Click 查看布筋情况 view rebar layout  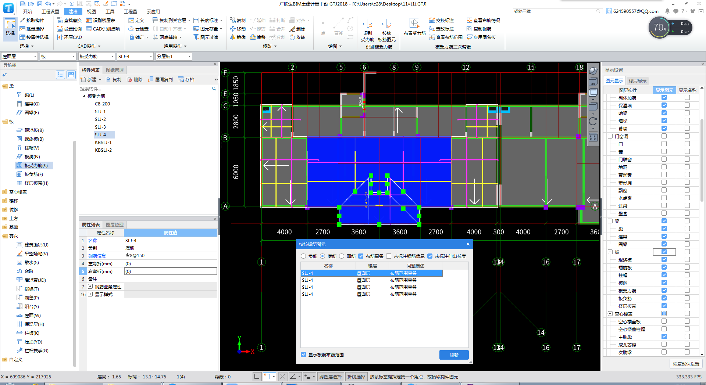coord(483,20)
